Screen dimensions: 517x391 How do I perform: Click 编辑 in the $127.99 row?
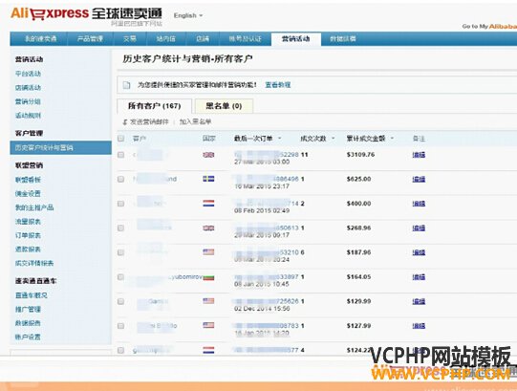coord(419,325)
